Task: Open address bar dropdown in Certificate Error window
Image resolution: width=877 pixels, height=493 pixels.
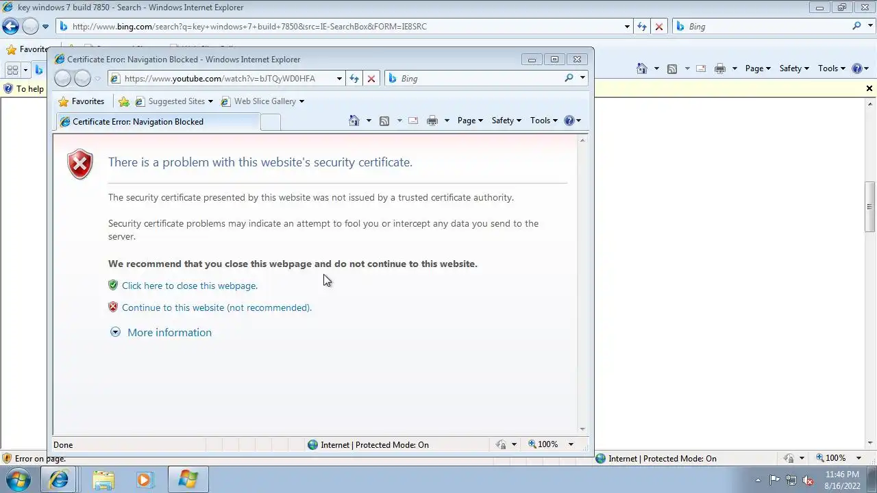Action: [339, 79]
